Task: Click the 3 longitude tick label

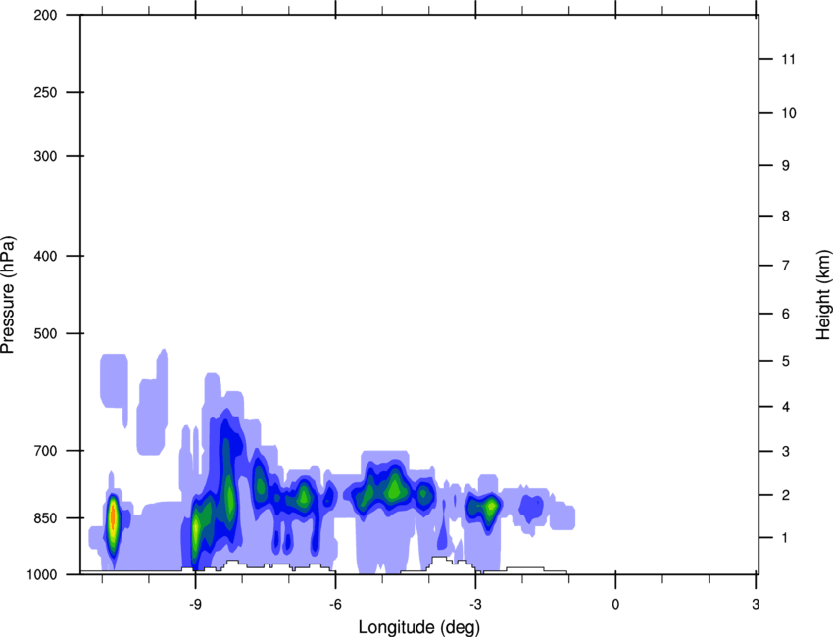Action: [756, 604]
